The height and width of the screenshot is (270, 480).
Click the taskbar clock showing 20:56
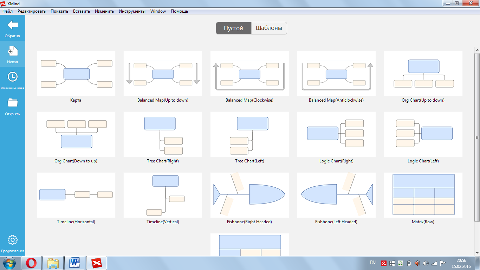pos(461,263)
